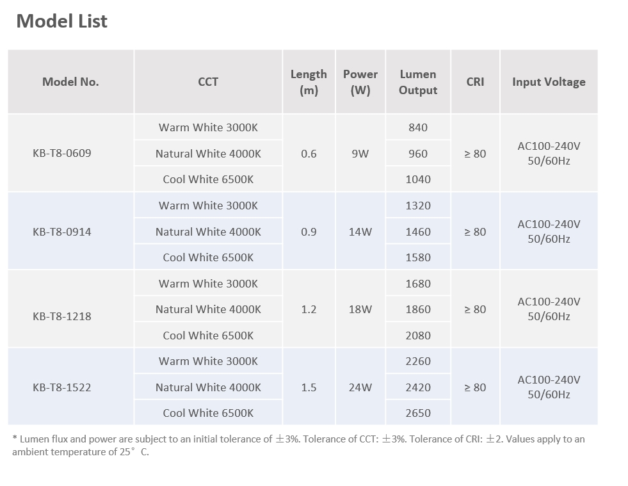Screen dimensions: 628x486
Task: Select the "AC100-240V 50/60Hz" cell for KB-T8-1522
Action: (x=549, y=387)
